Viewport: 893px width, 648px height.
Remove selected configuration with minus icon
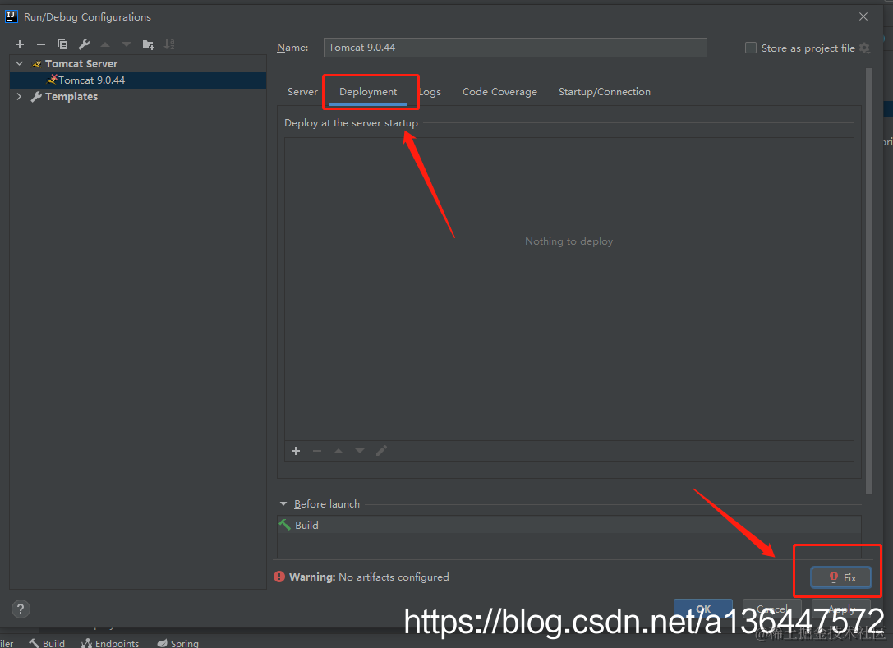[x=41, y=44]
